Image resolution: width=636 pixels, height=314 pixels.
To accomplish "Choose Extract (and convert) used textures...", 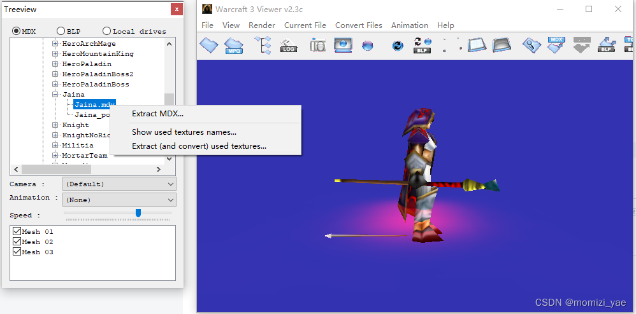I will (206, 146).
